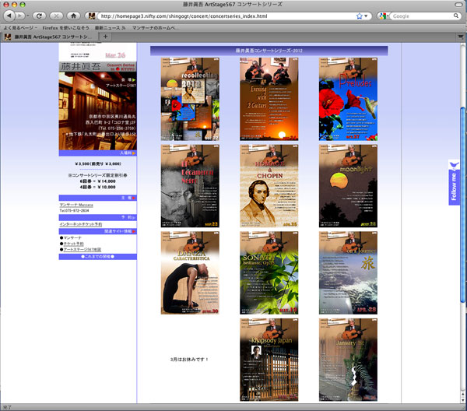This screenshot has height=411, width=467.
Task: Click the 6回券 = ¥14,000 text
Action: pos(98,181)
